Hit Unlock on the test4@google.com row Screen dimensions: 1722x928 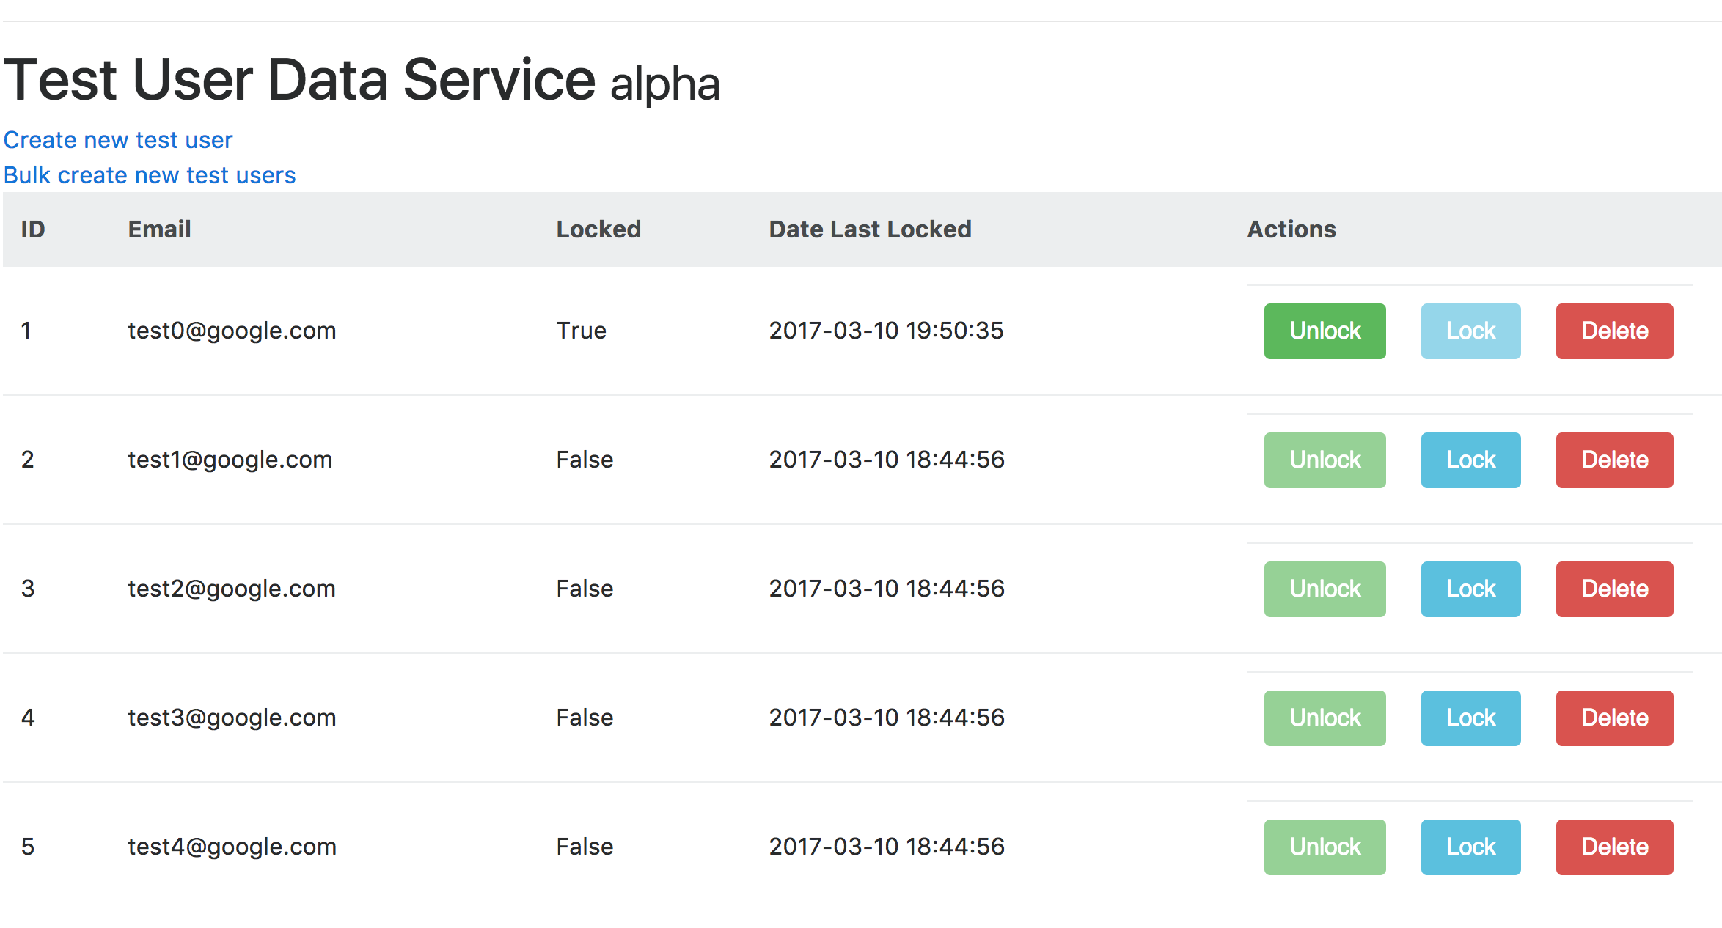point(1325,847)
